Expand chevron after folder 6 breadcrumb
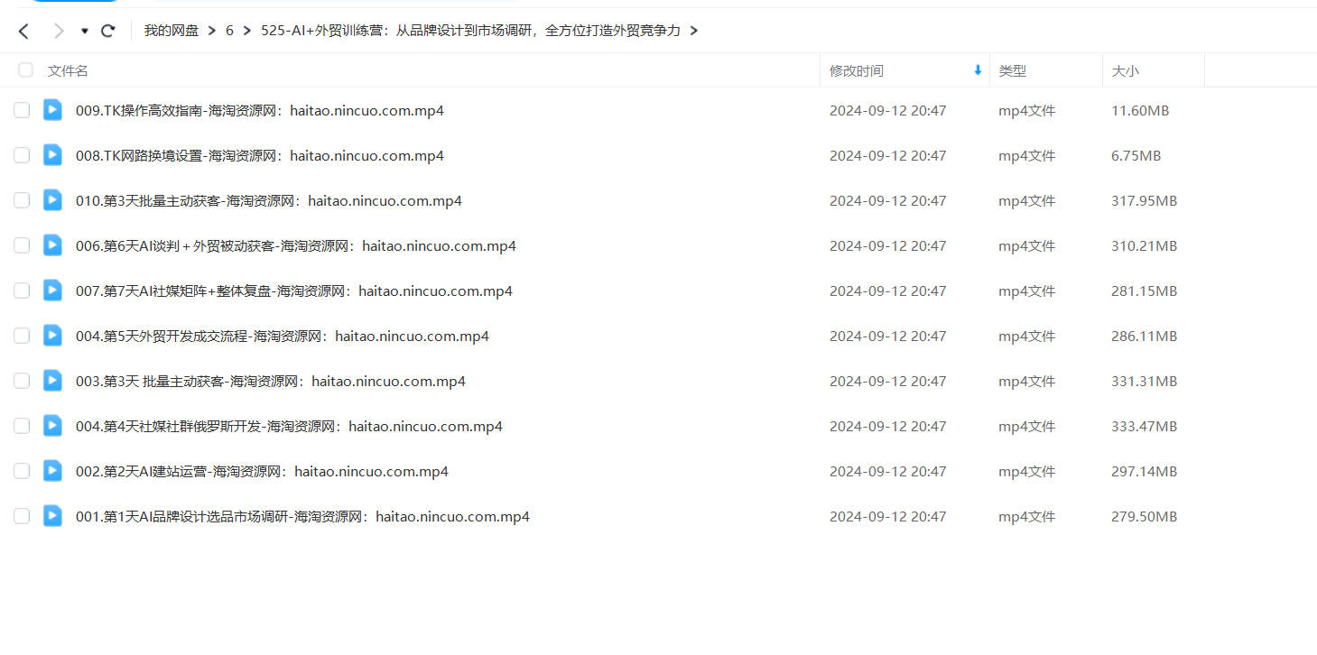 [246, 31]
